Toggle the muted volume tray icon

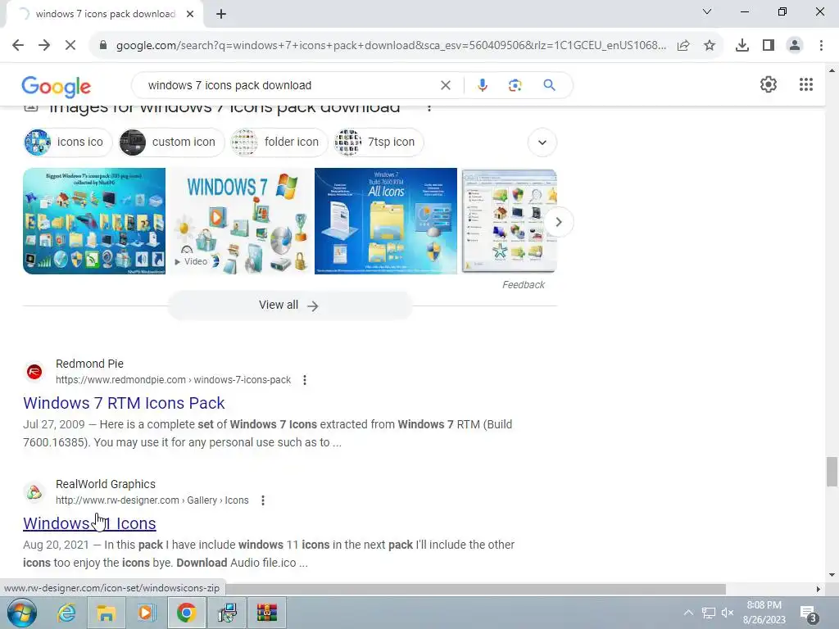[728, 613]
